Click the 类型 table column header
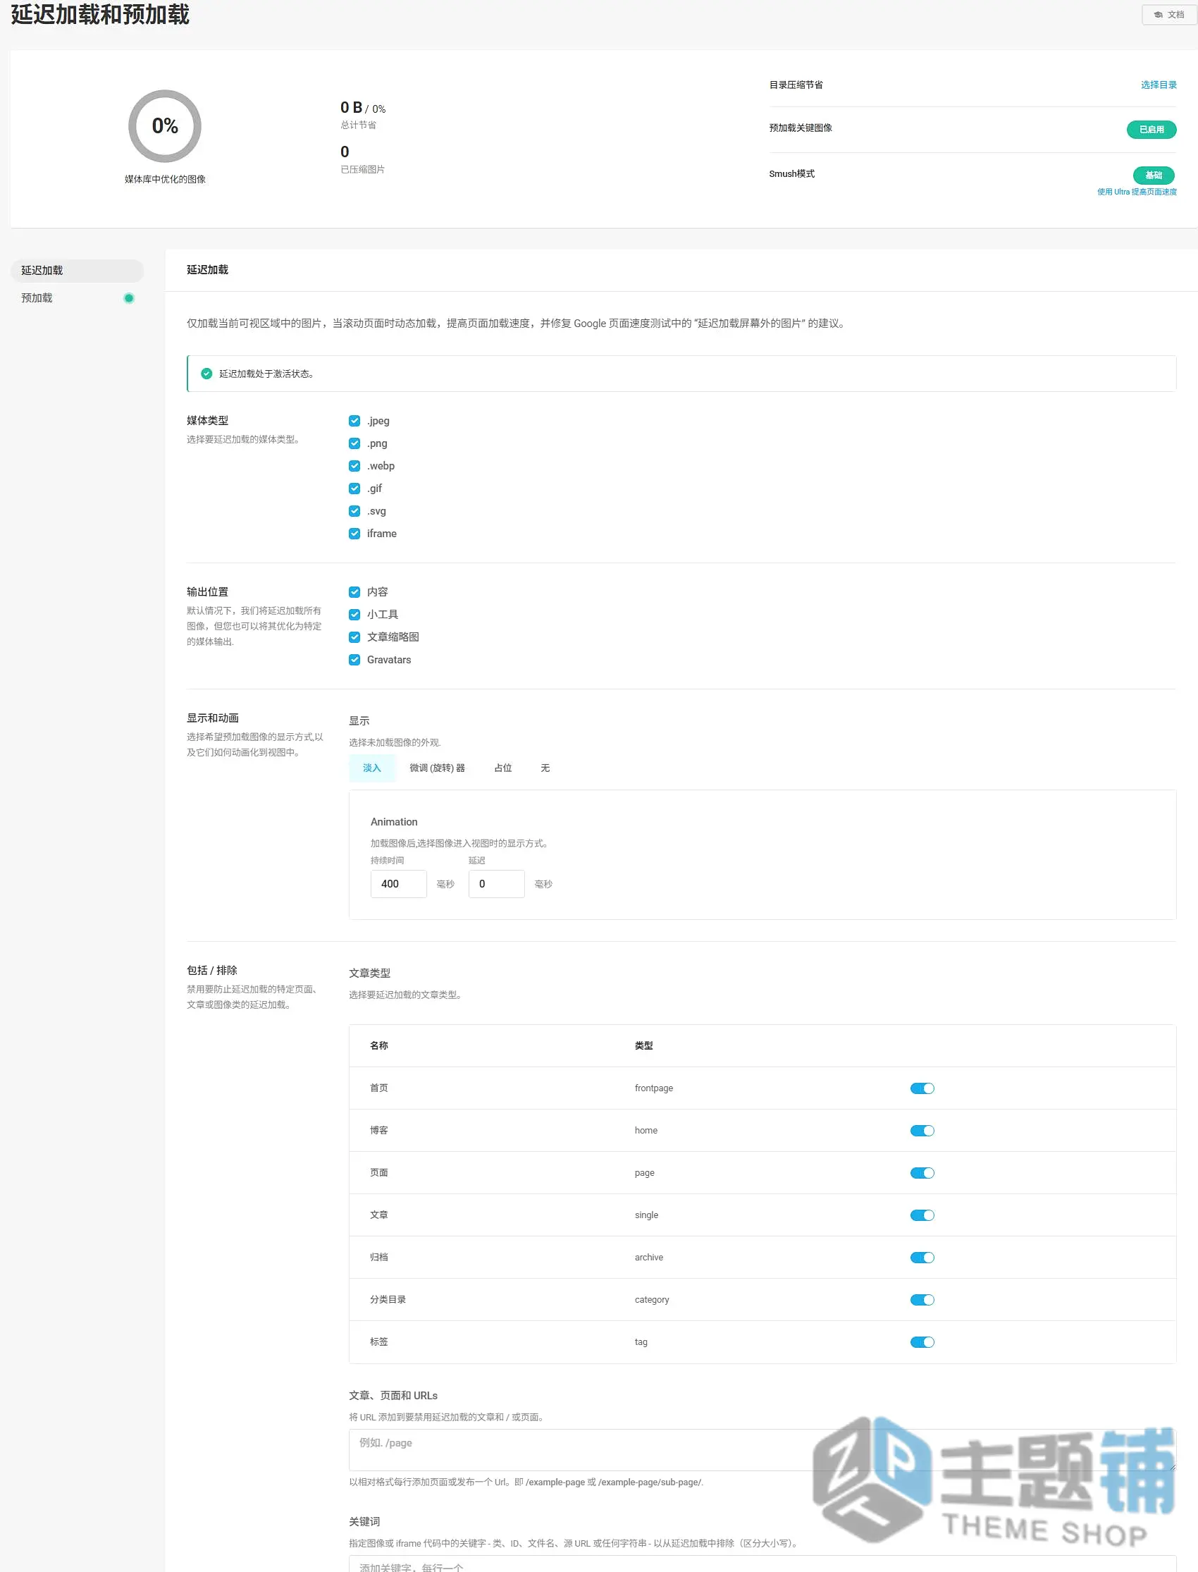The height and width of the screenshot is (1572, 1198). 644,1045
